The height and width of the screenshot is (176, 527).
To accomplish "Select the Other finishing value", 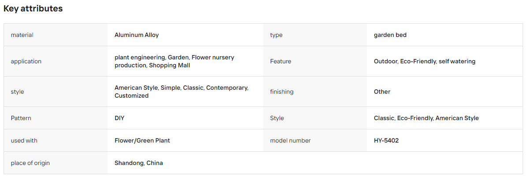I will (x=382, y=92).
